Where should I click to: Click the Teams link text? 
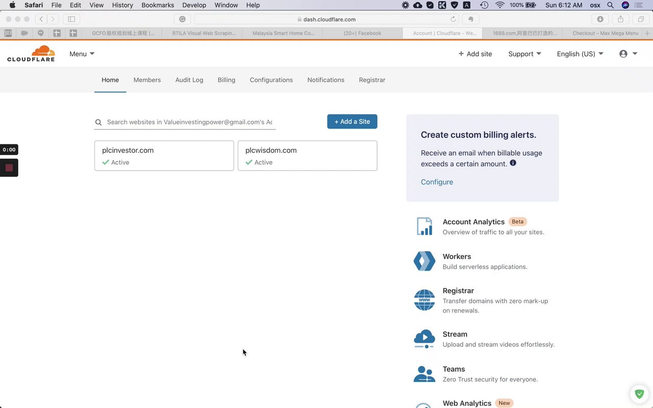(x=454, y=369)
